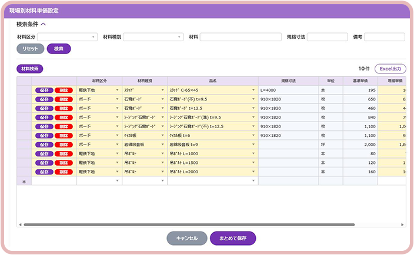Focus the 材料 search input field

click(x=241, y=37)
